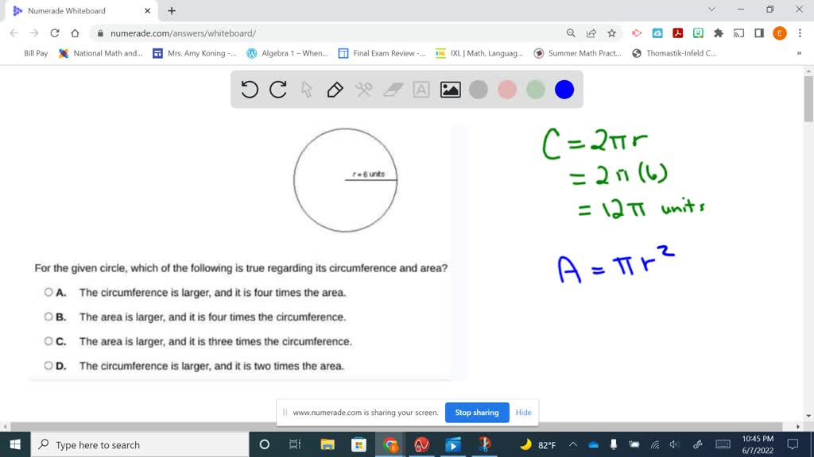Image resolution: width=814 pixels, height=457 pixels.
Task: Open Bill Pay bookmark
Action: (x=36, y=53)
